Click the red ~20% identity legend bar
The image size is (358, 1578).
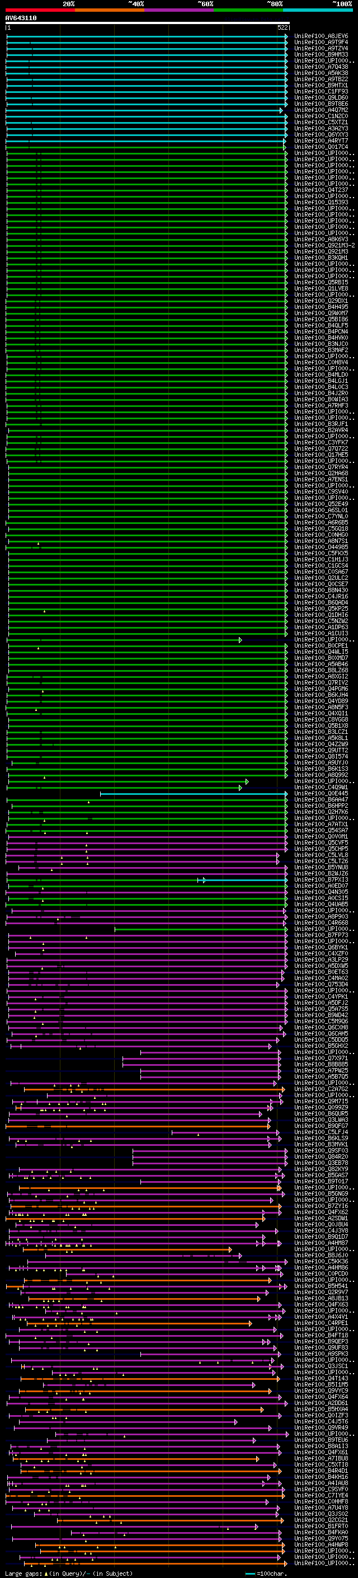tap(40, 10)
